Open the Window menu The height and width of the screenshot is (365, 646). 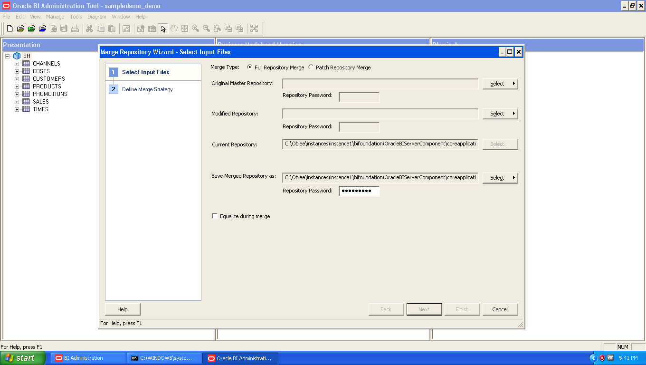121,17
